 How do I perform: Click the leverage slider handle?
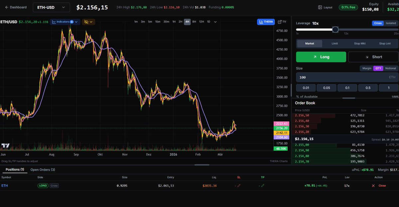(x=335, y=30)
